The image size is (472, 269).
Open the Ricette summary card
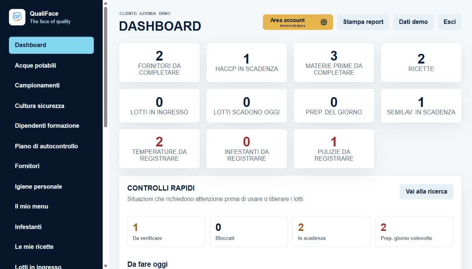[x=421, y=63]
